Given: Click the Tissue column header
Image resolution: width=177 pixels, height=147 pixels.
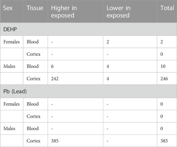Looking at the screenshot, I should [35, 11].
